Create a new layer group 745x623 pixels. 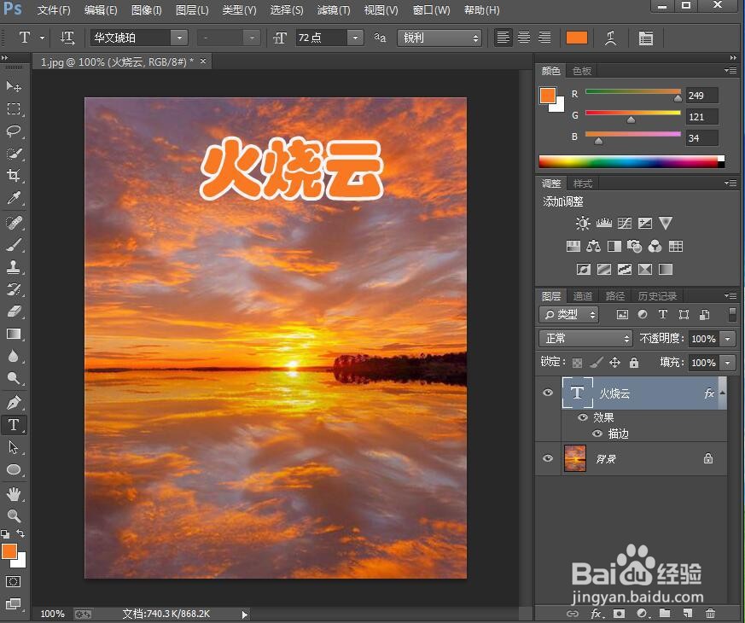[665, 613]
